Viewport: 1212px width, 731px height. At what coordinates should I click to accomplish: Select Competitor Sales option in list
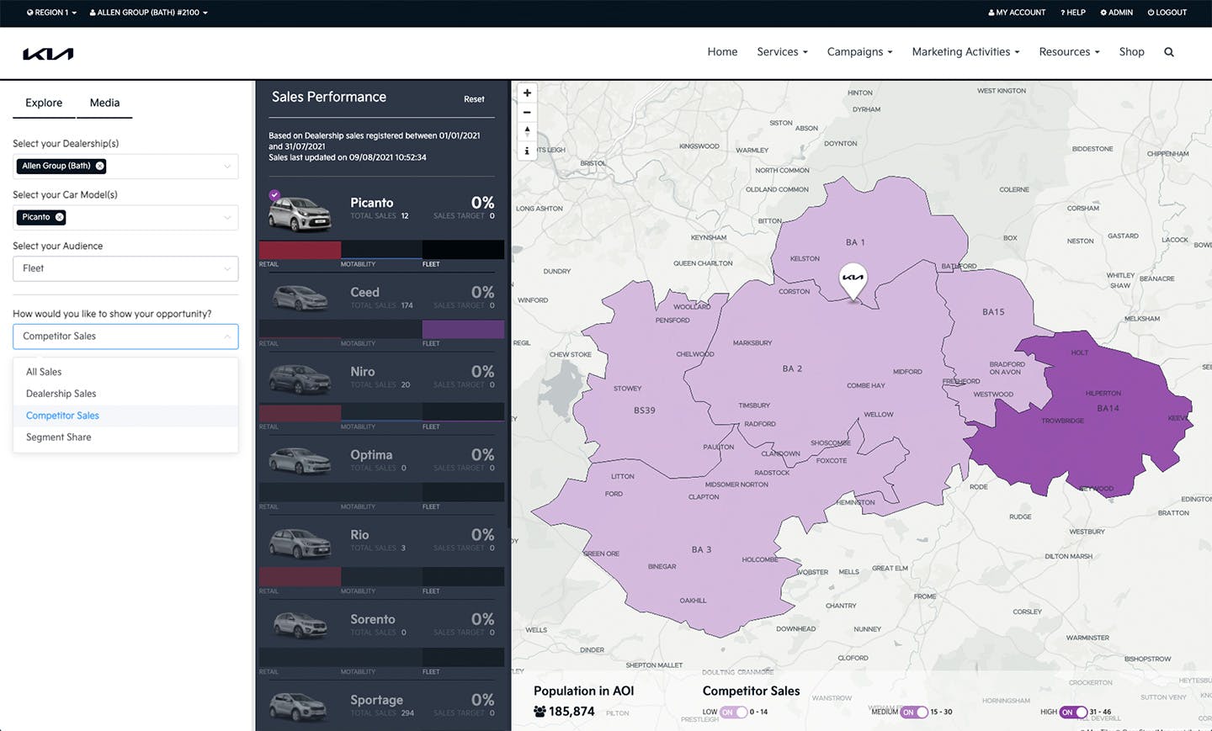pos(125,416)
